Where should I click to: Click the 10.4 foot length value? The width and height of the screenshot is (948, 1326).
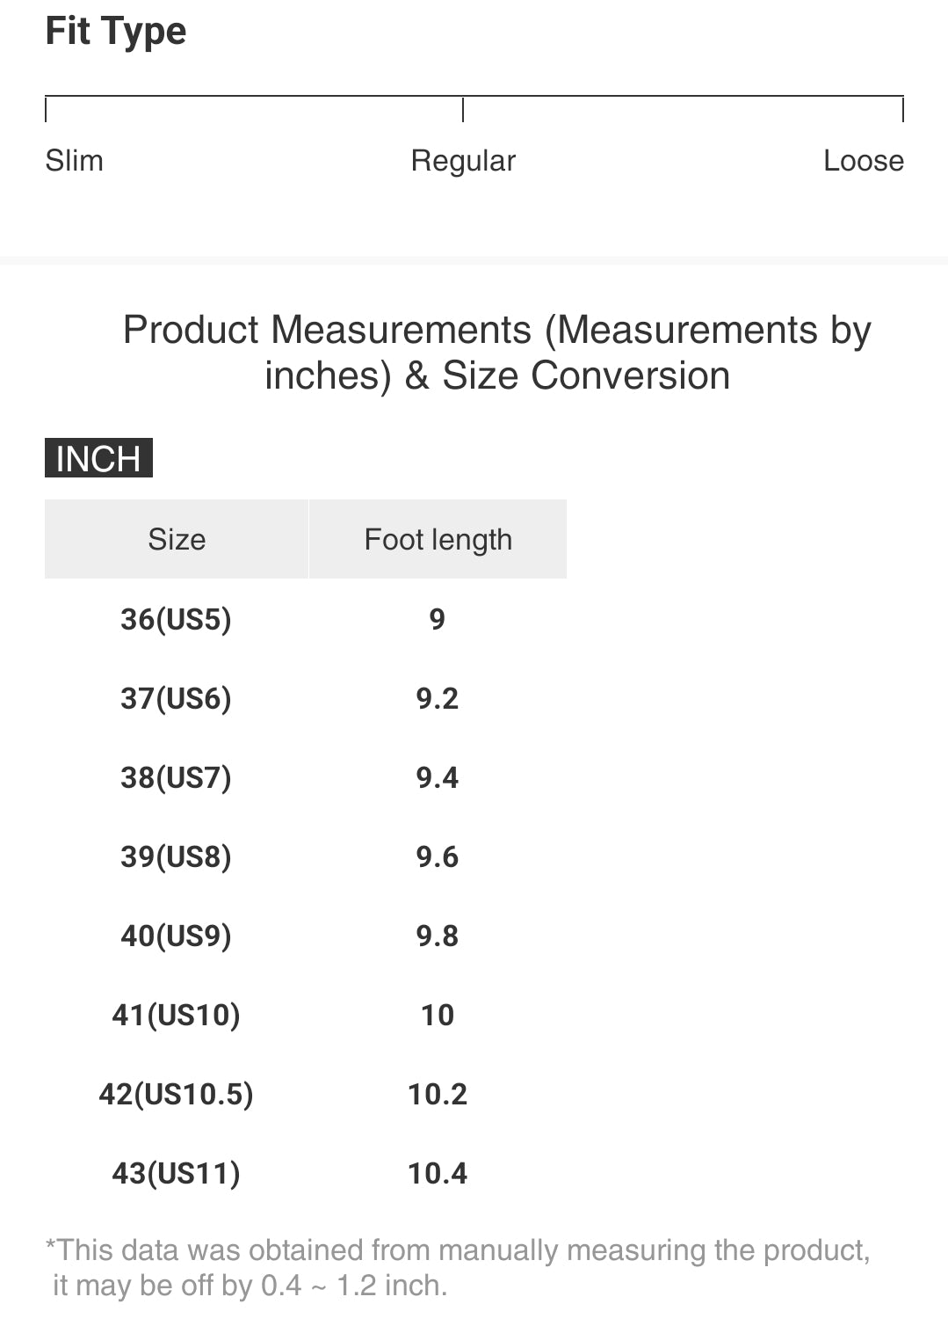pyautogui.click(x=438, y=1173)
